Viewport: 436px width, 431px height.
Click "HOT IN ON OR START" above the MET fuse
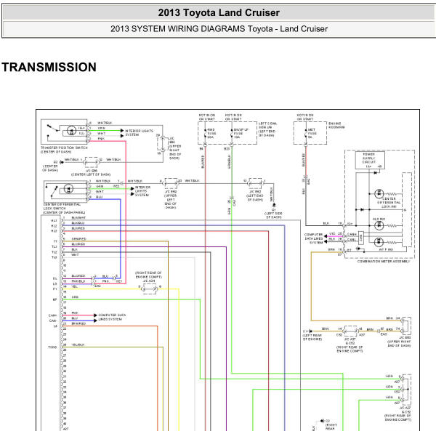[305, 117]
